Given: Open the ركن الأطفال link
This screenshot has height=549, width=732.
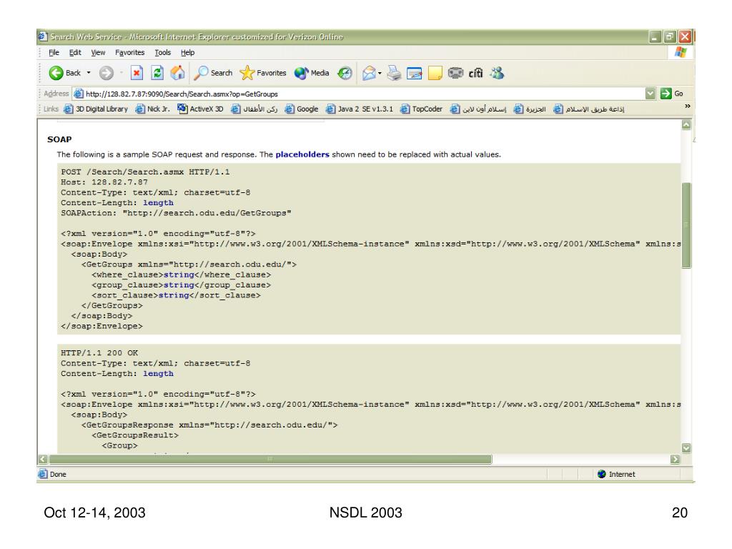Looking at the screenshot, I should click(254, 109).
